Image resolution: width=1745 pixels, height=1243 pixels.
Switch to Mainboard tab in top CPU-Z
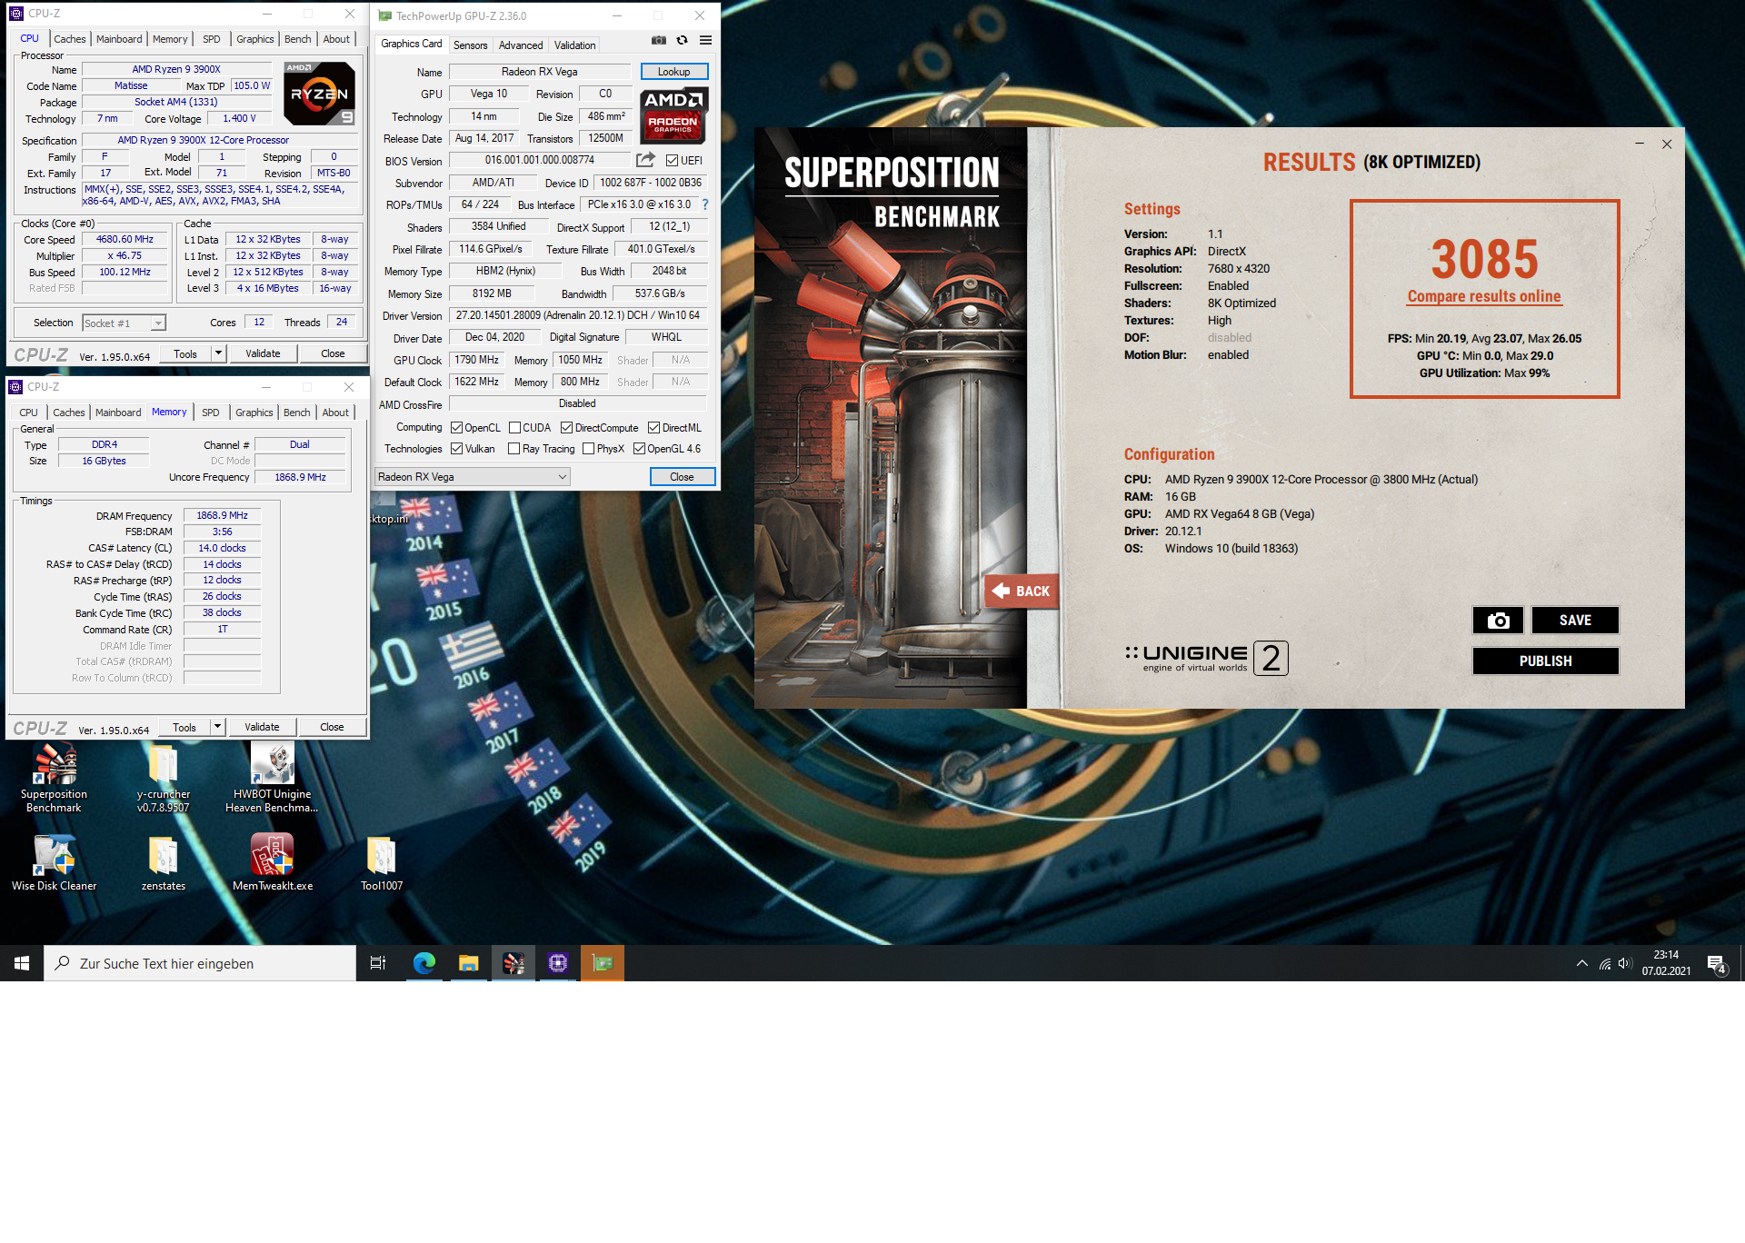(119, 39)
